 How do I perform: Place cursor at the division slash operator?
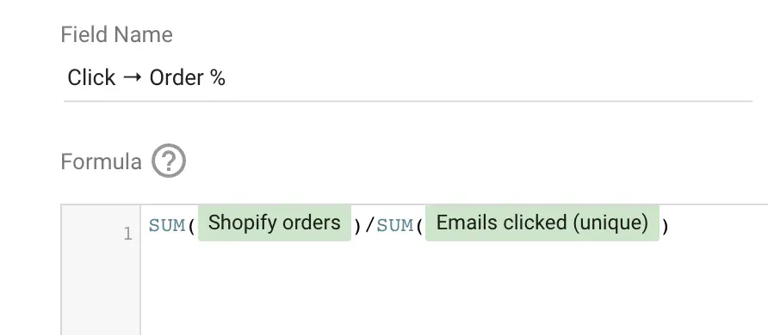click(x=369, y=225)
